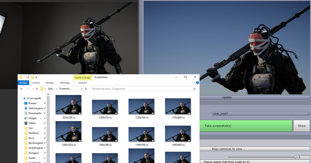311x163 pixels.
Task: Open the blue Help question mark
Action: pos(197,83)
